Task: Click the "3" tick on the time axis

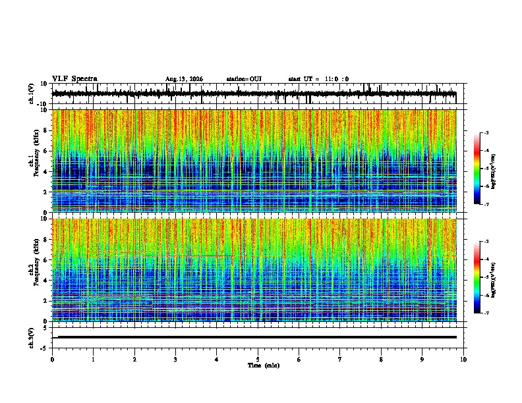Action: click(x=175, y=360)
